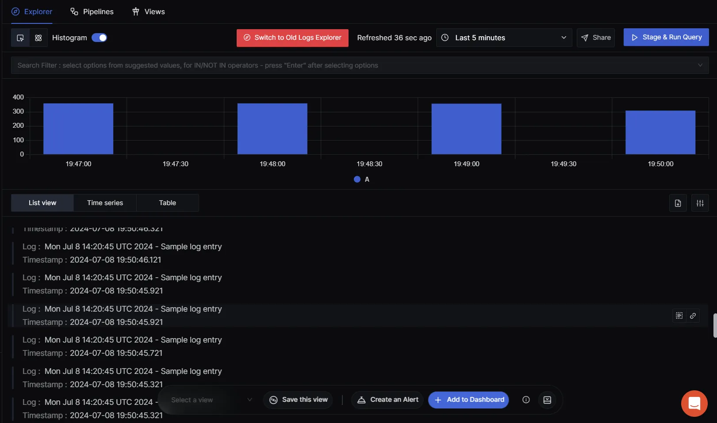The image size is (717, 423).
Task: Click Save this view
Action: pos(299,400)
